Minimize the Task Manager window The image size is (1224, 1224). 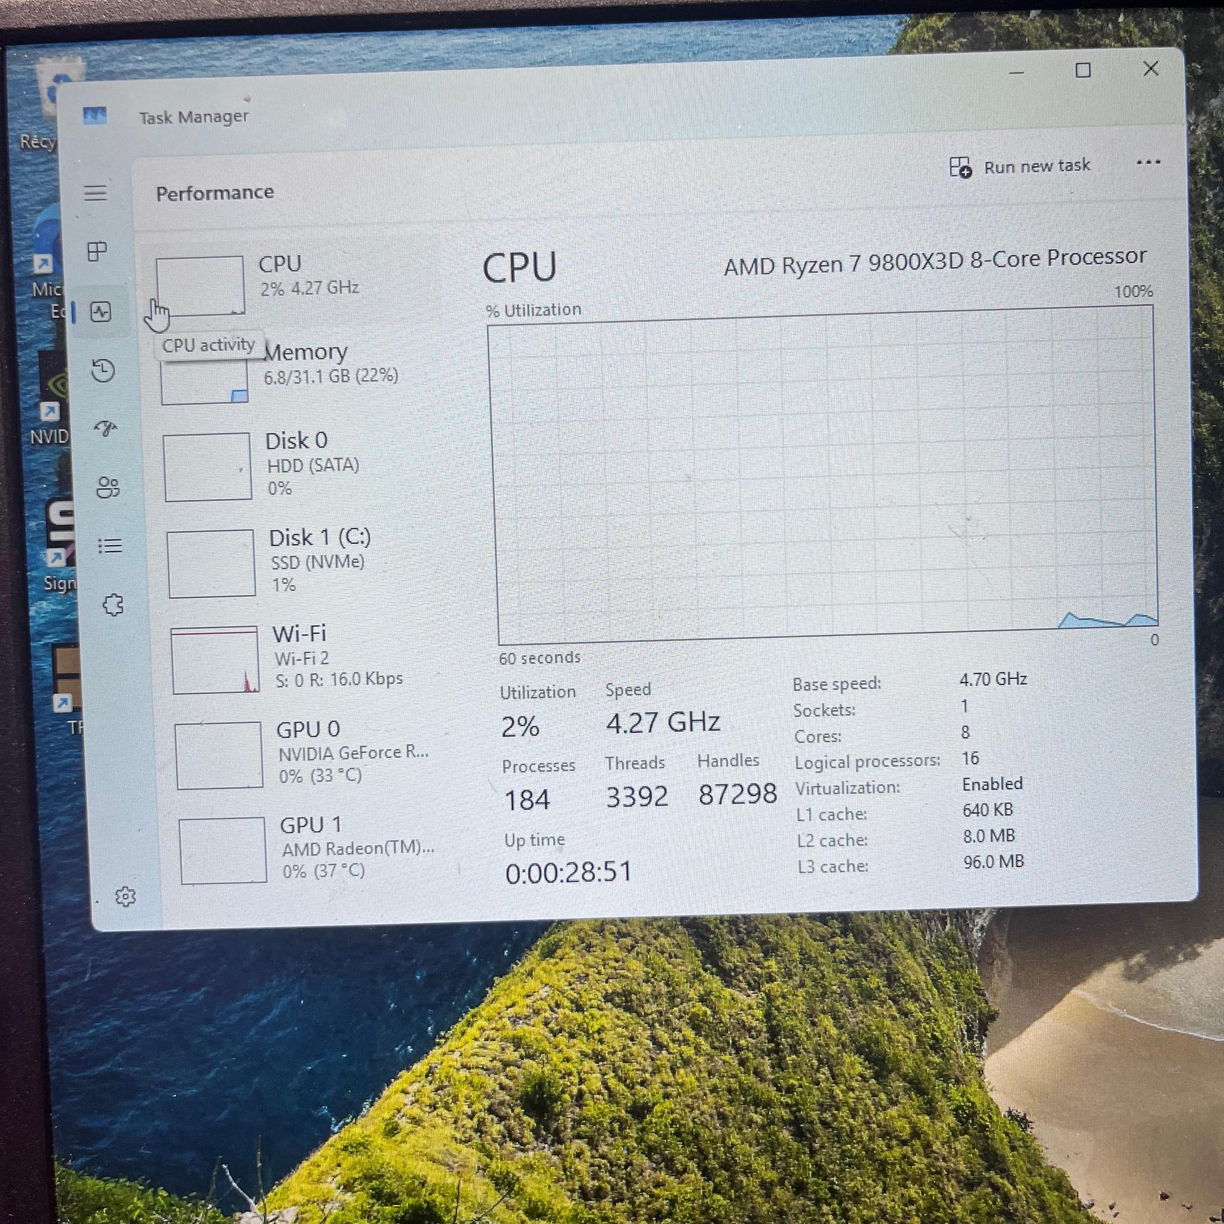point(1016,73)
